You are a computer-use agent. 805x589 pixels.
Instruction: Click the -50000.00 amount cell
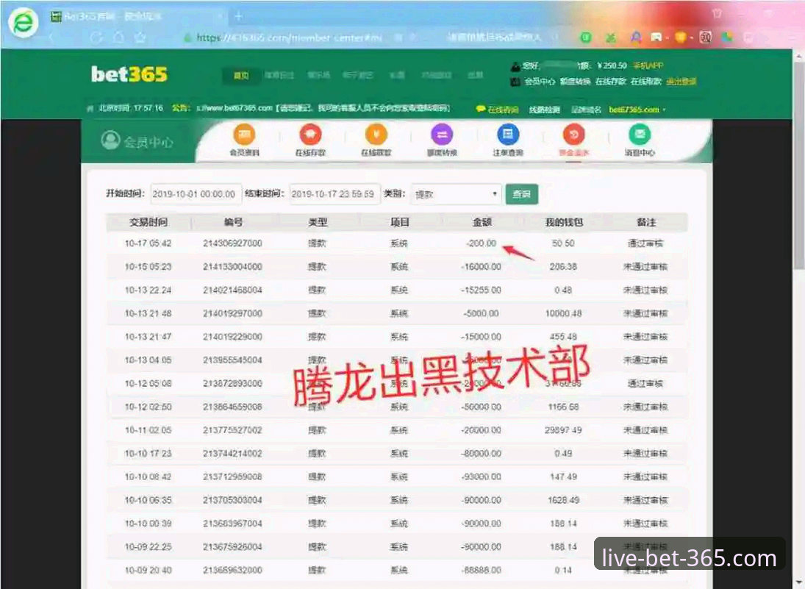coord(481,407)
